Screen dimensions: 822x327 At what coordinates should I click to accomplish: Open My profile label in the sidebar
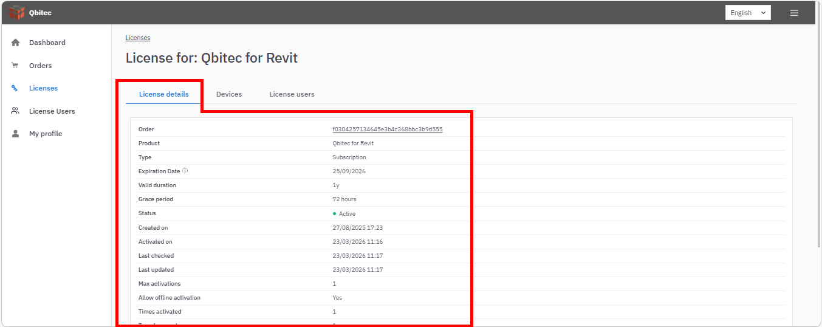pos(46,134)
